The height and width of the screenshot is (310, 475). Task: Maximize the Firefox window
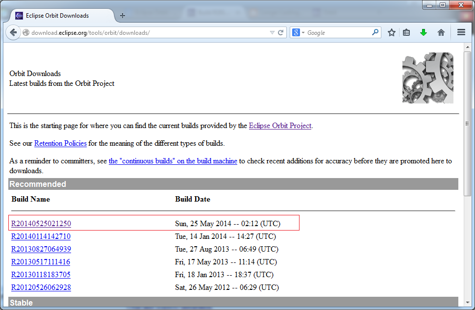(443, 5)
